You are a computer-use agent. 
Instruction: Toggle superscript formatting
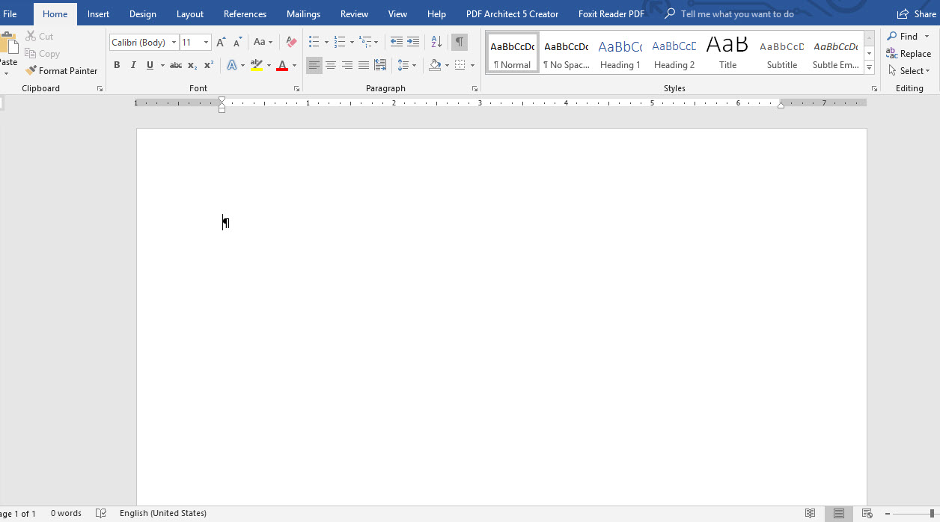click(209, 65)
